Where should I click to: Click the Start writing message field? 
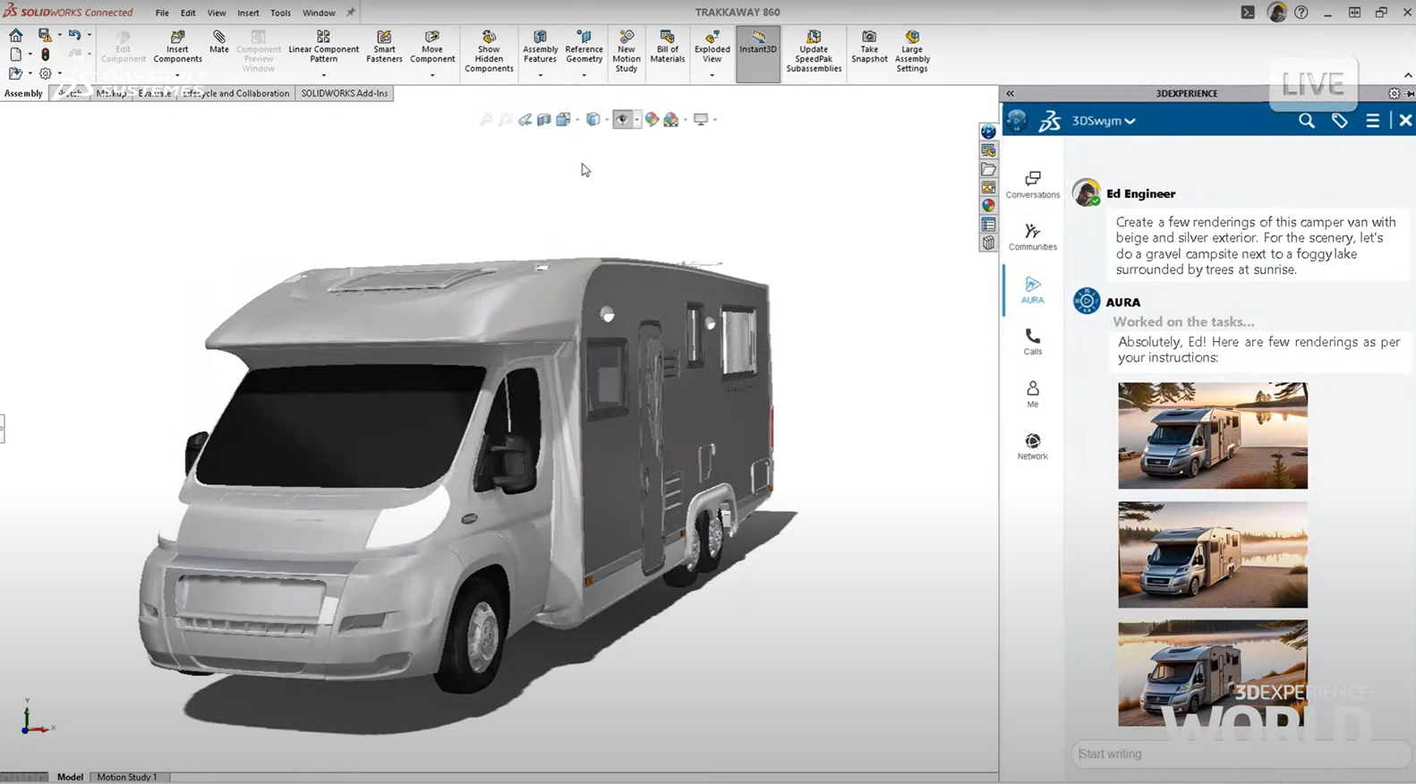coord(1240,754)
